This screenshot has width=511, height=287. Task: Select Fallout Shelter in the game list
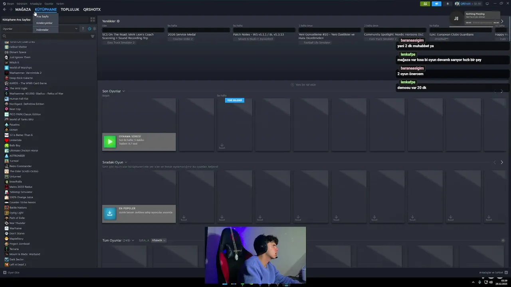18,47
